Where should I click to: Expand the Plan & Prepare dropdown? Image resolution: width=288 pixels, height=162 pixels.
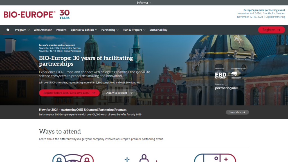coord(134,30)
